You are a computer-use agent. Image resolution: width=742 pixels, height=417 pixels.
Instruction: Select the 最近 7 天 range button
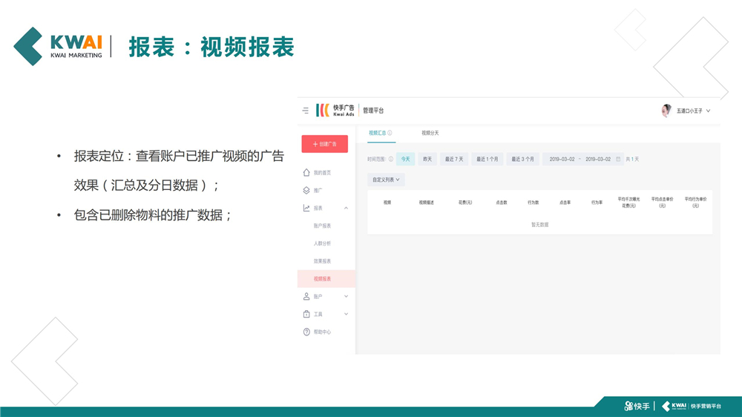pos(454,159)
